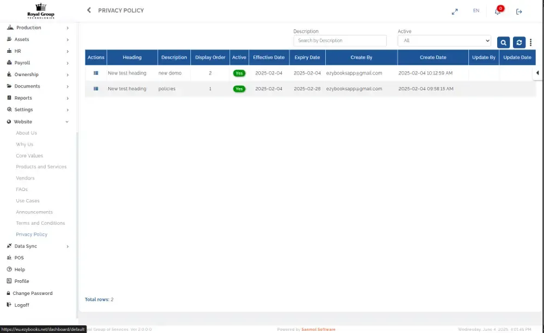Toggle the Yes active badge for 'policies'
This screenshot has width=544, height=333.
[x=239, y=89]
